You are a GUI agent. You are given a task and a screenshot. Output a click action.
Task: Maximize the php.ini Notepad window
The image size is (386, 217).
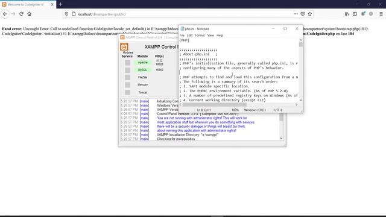click(285, 29)
